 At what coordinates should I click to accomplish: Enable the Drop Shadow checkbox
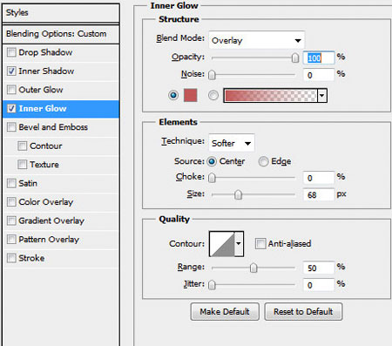click(11, 52)
